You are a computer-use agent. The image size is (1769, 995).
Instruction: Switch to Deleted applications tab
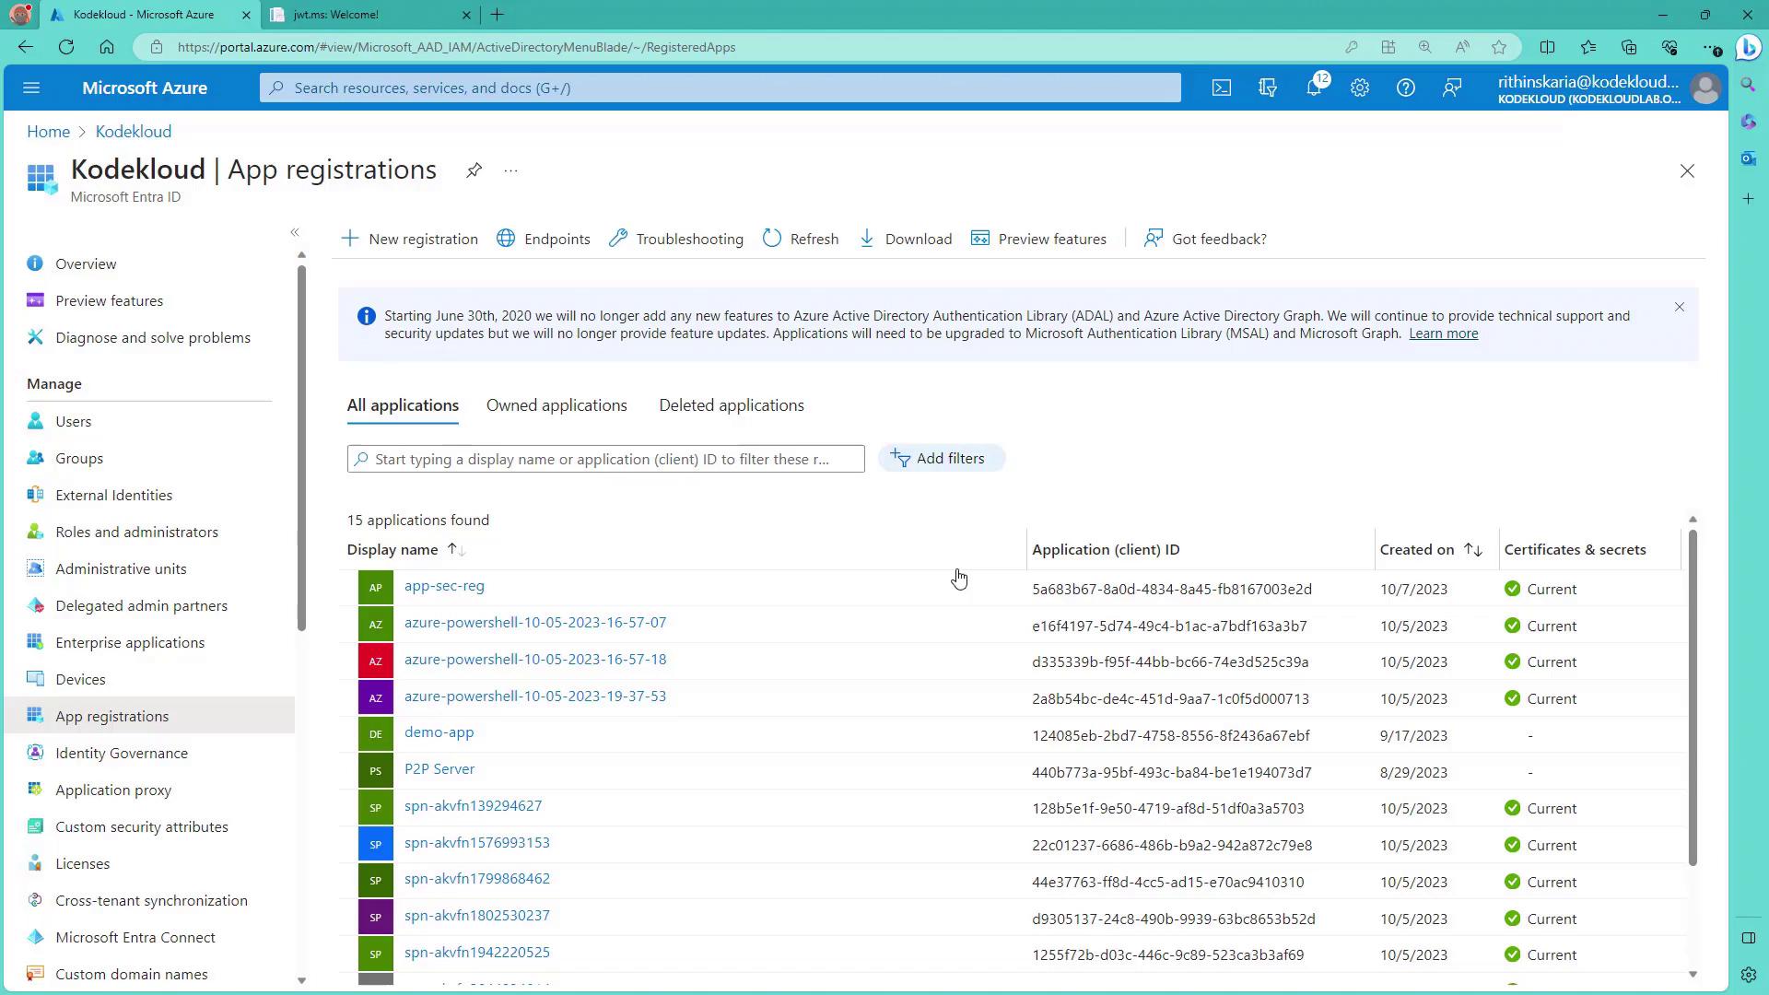tap(732, 405)
